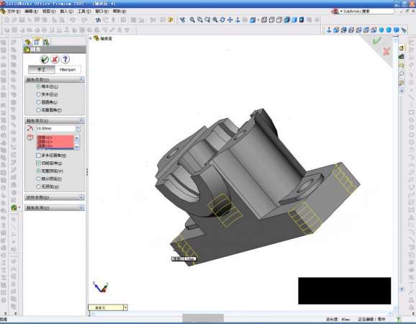Click the Hidden Lines Visible display icon
This screenshot has width=416, height=324.
pos(271,20)
